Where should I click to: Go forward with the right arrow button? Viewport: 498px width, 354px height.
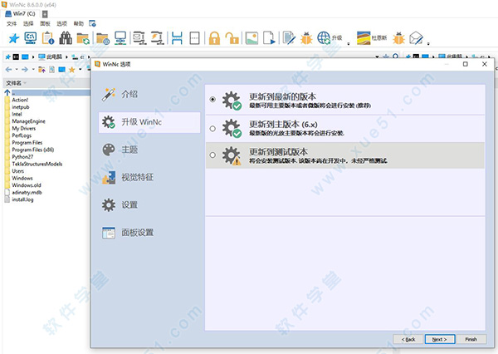[25, 69]
